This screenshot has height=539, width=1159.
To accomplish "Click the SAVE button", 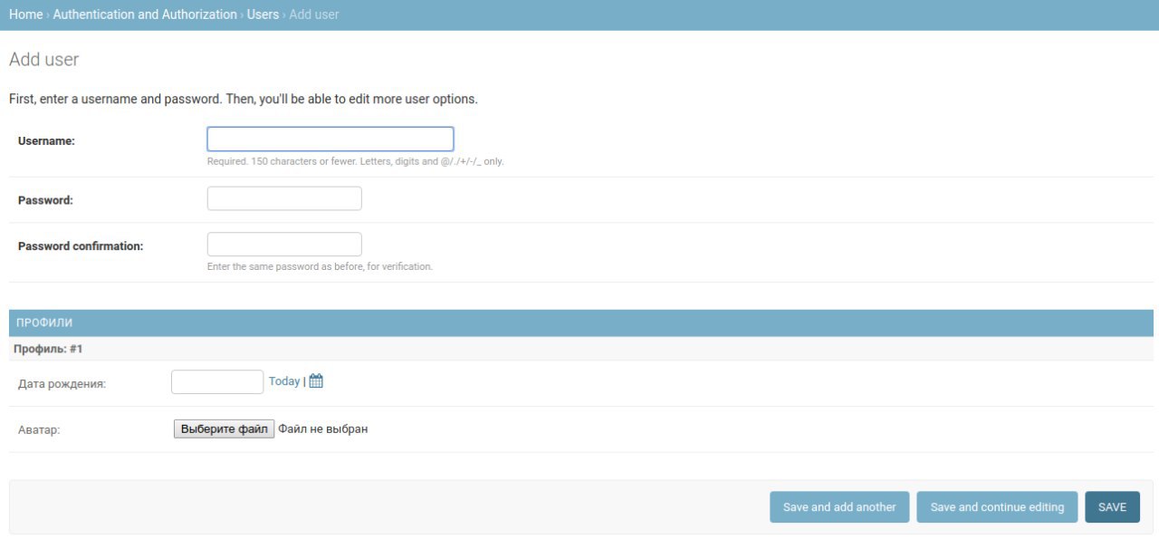I will point(1112,507).
